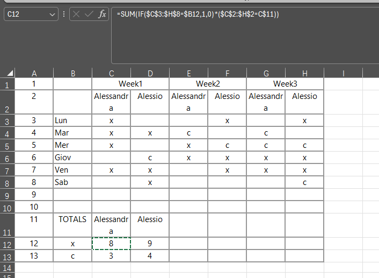379x278 pixels.
Task: Open the Insert Function fx dialog
Action: coord(102,14)
